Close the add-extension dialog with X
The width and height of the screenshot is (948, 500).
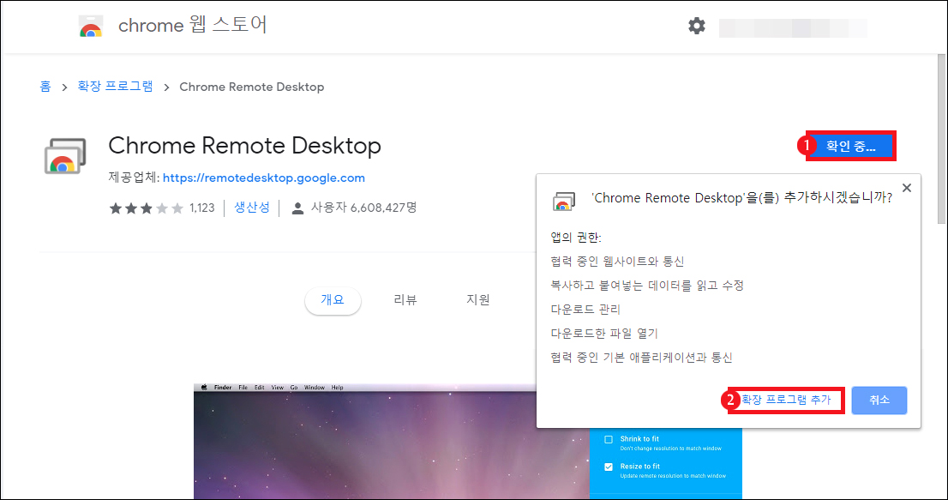point(906,188)
